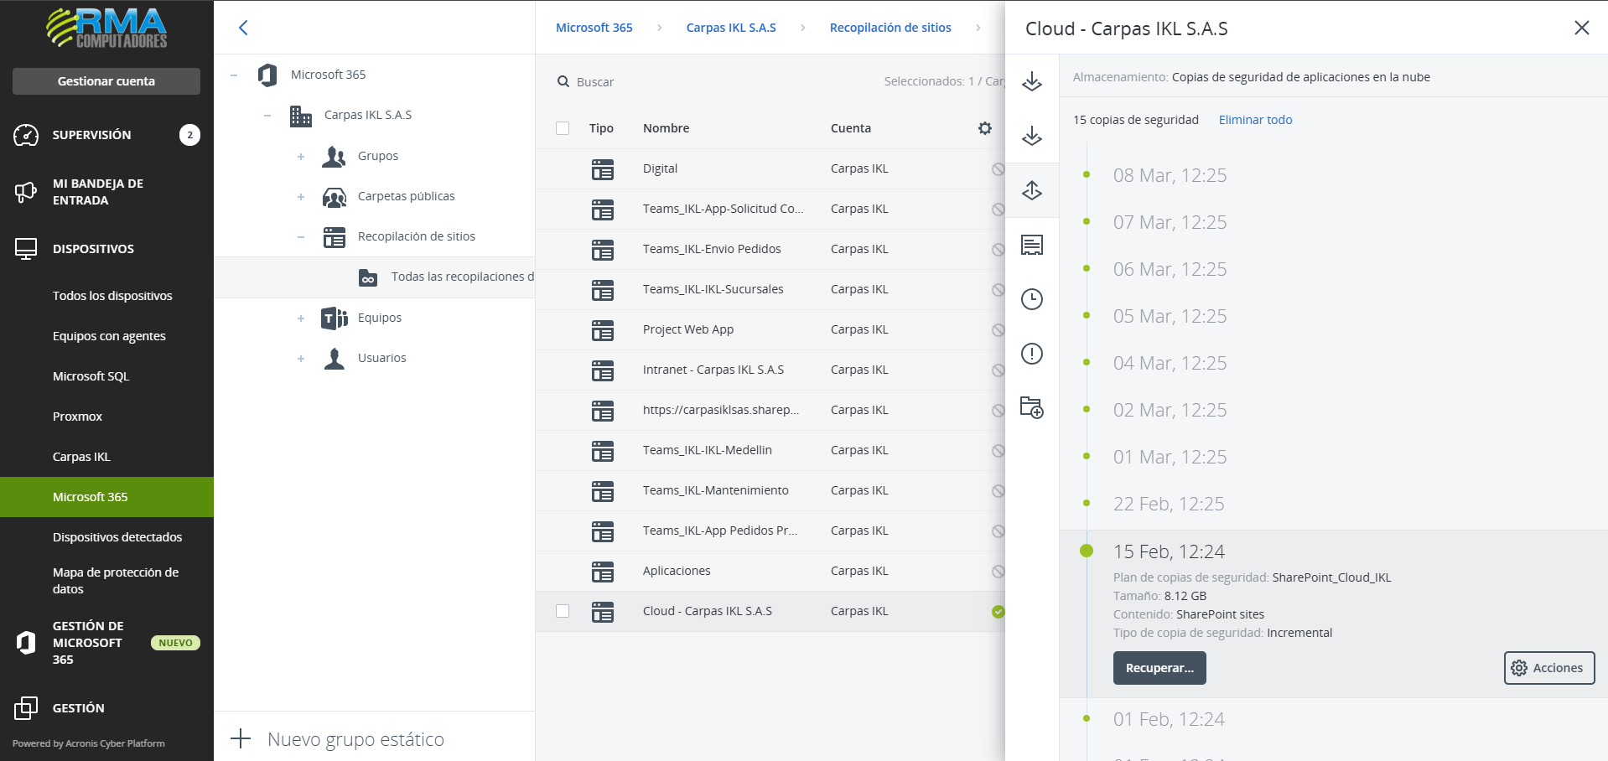Click the search magnifier icon
The width and height of the screenshot is (1608, 761).
(x=563, y=82)
